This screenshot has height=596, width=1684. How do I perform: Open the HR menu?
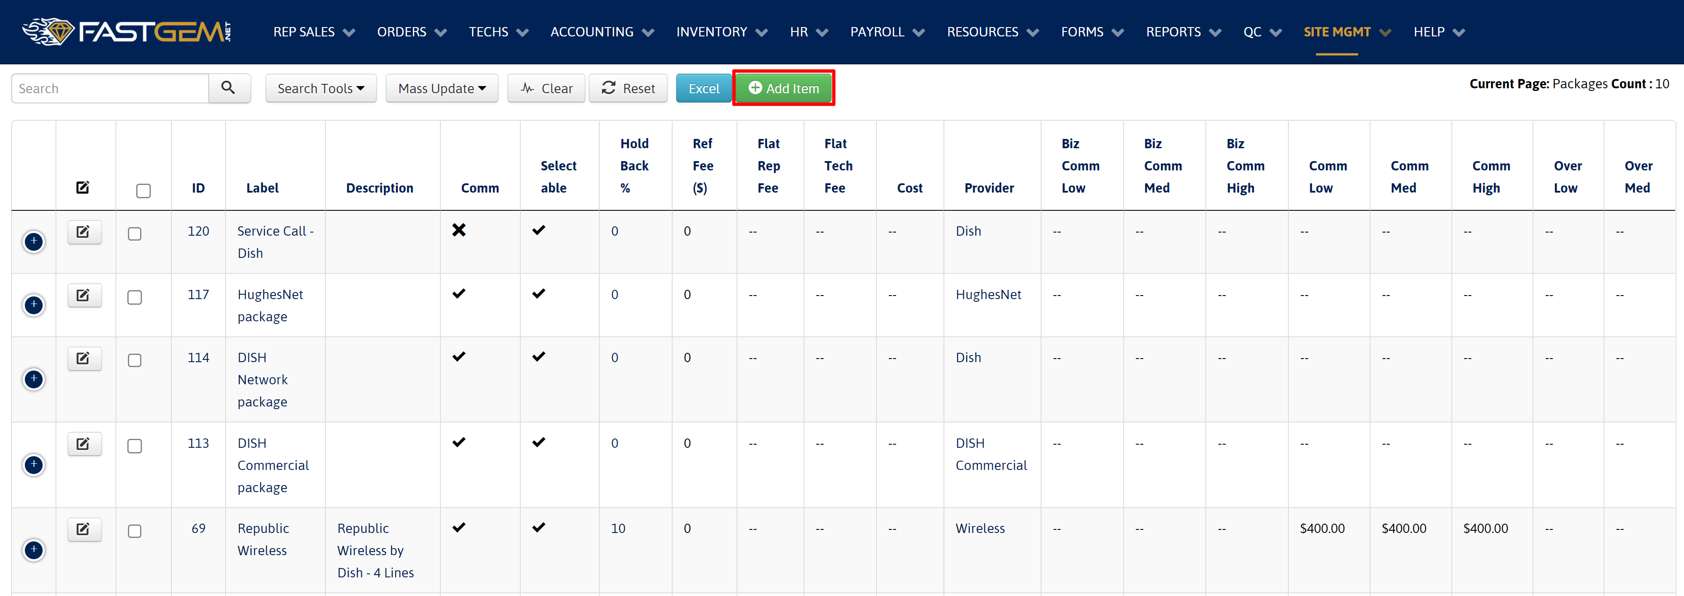click(808, 32)
